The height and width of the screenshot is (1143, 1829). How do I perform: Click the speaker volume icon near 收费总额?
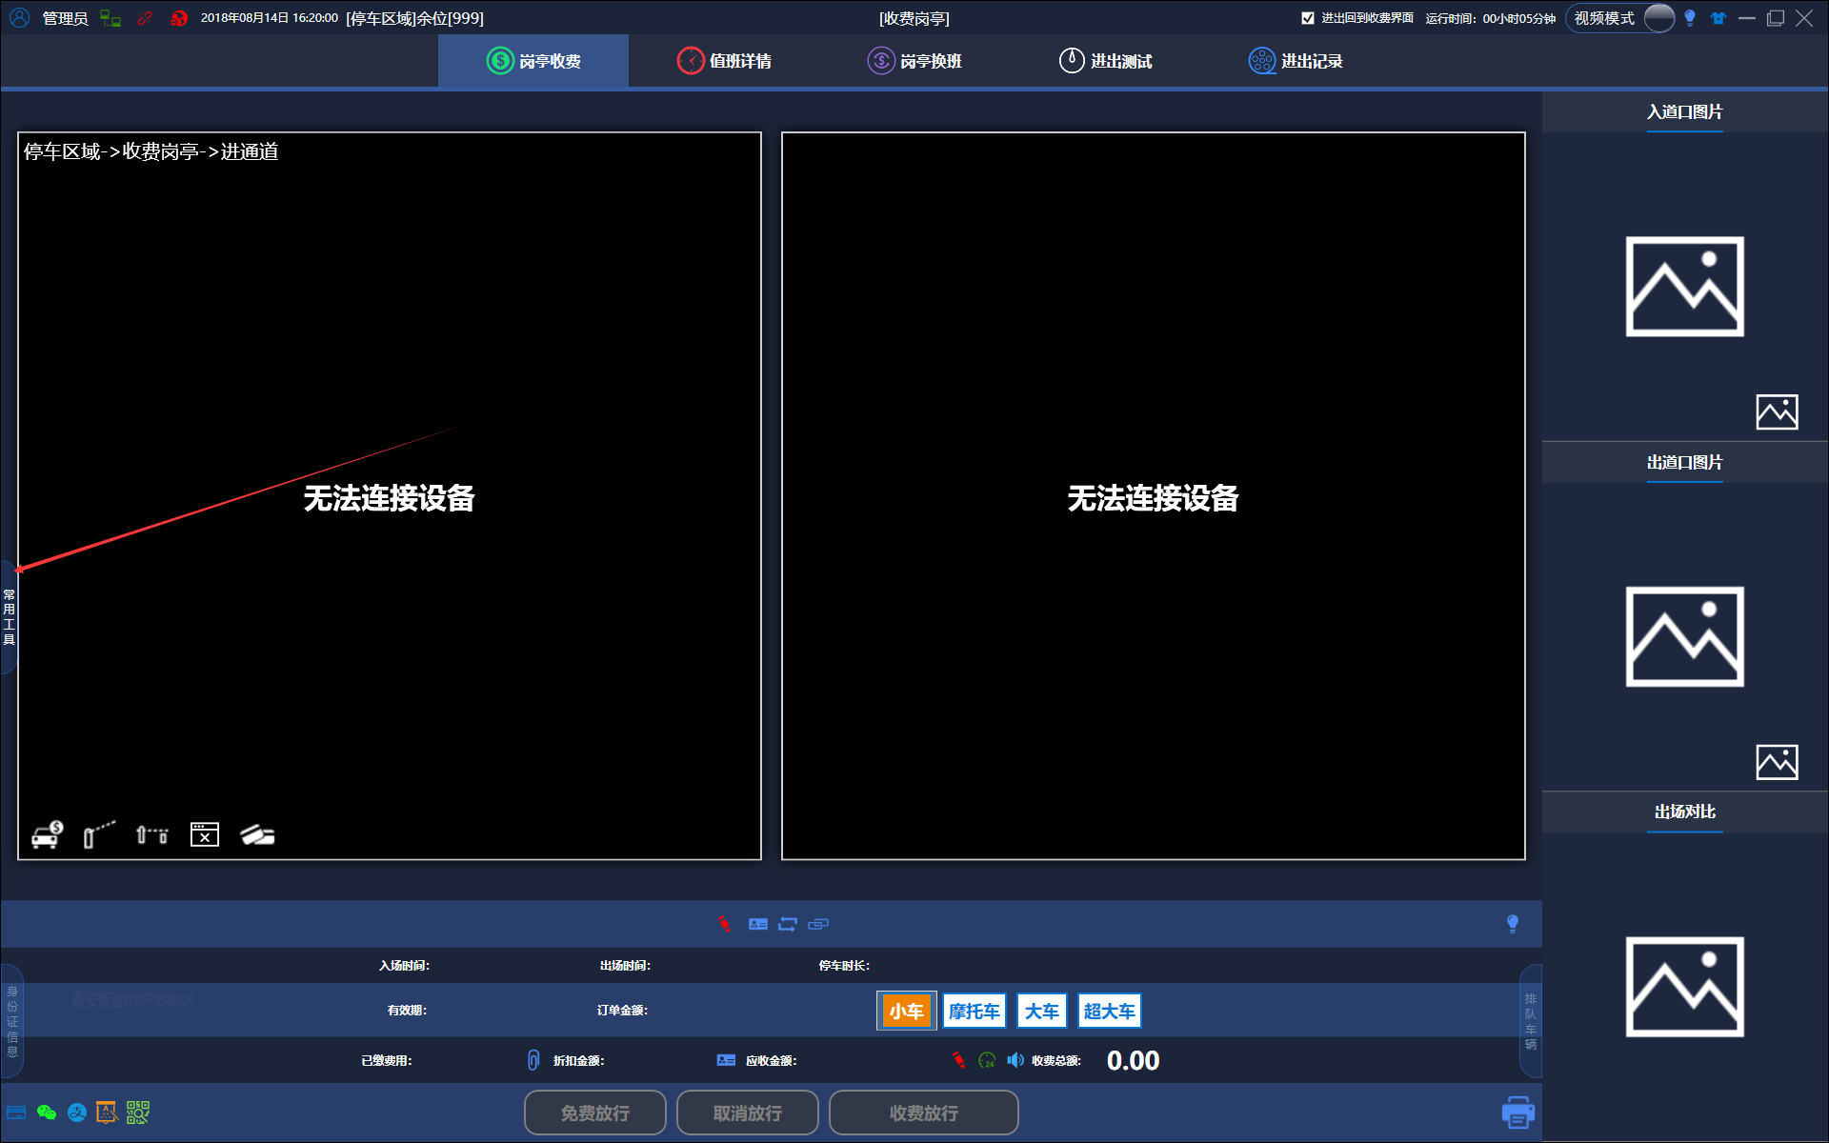[x=1015, y=1060]
